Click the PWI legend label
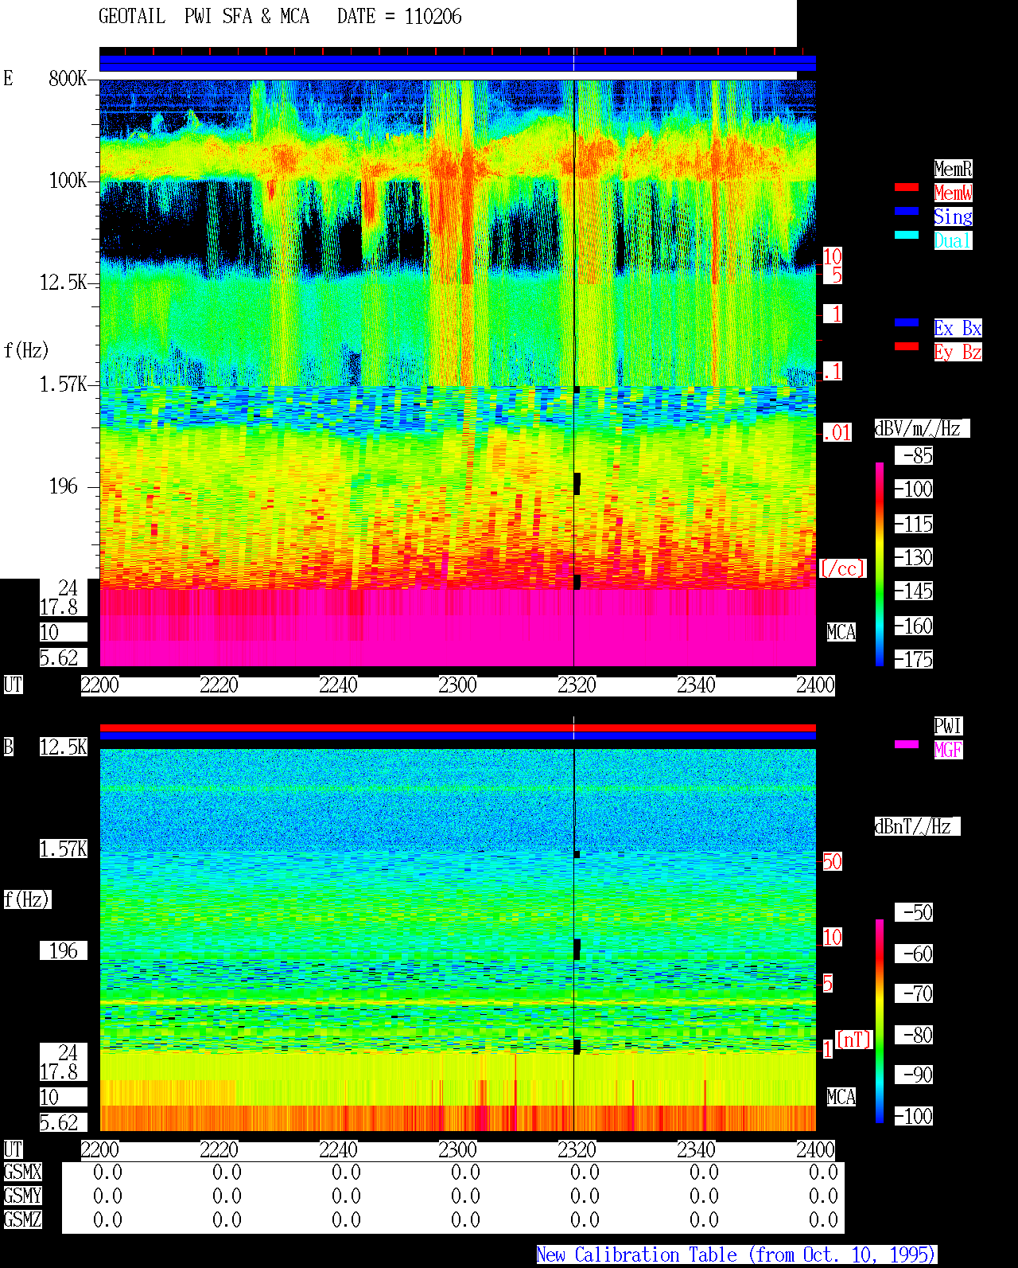Screen dimensions: 1018x1268 [x=948, y=726]
